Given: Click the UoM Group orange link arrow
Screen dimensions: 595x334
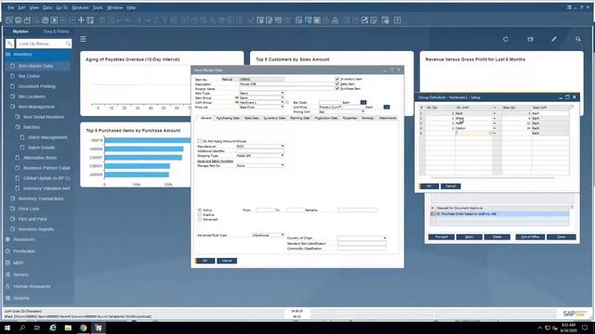Looking at the screenshot, I should click(237, 102).
